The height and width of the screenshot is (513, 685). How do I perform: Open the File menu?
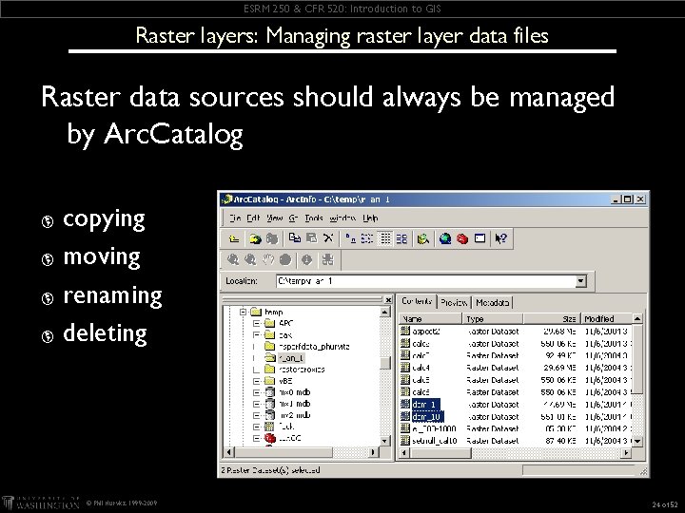click(235, 218)
